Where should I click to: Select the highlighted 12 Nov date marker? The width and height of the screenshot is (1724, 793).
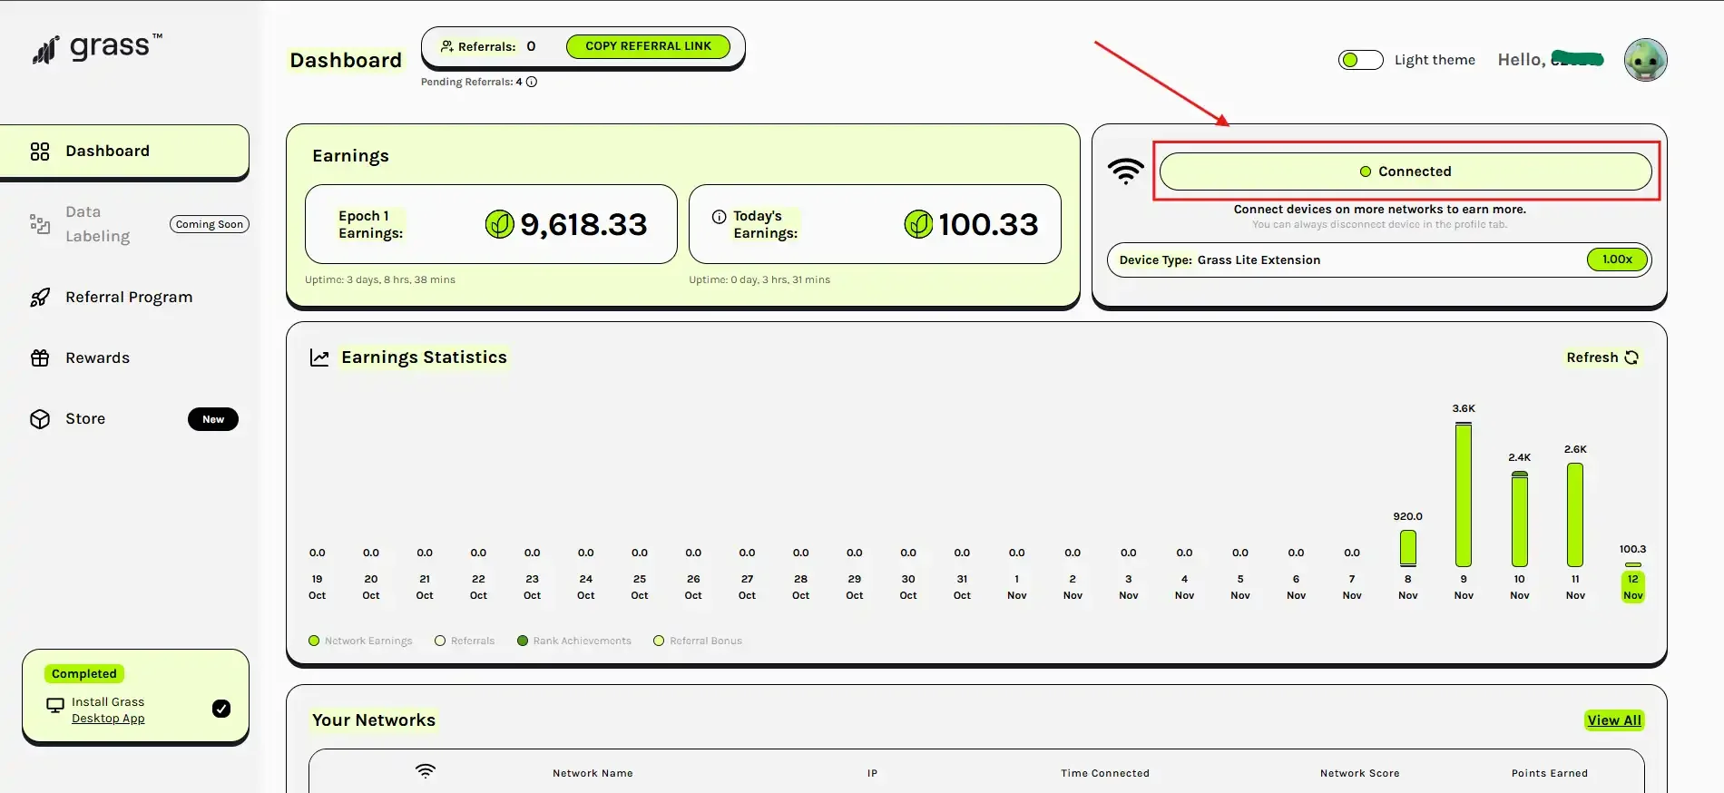pos(1633,587)
